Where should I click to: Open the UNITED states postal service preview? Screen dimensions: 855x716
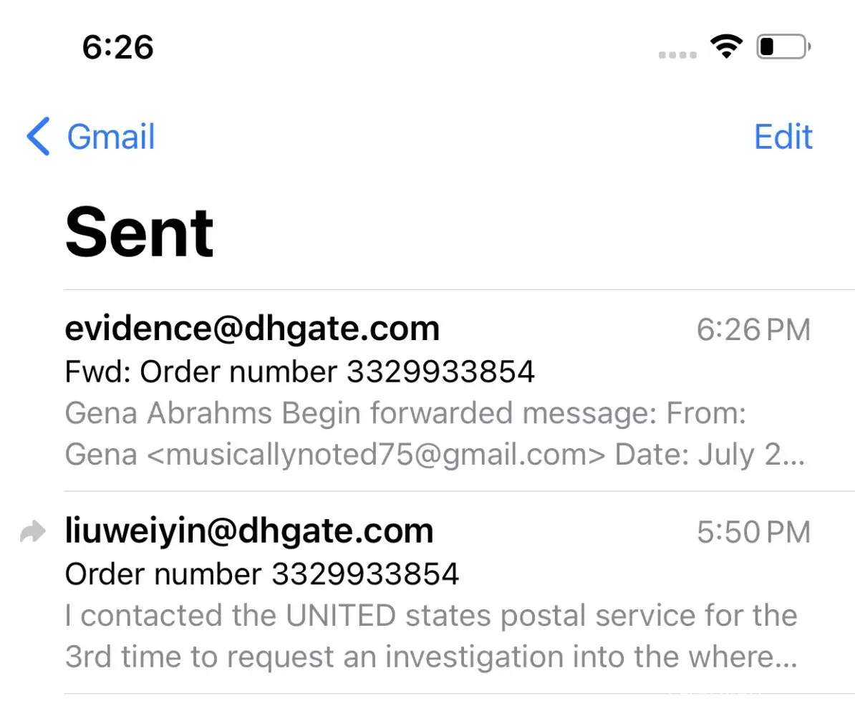[x=431, y=616]
